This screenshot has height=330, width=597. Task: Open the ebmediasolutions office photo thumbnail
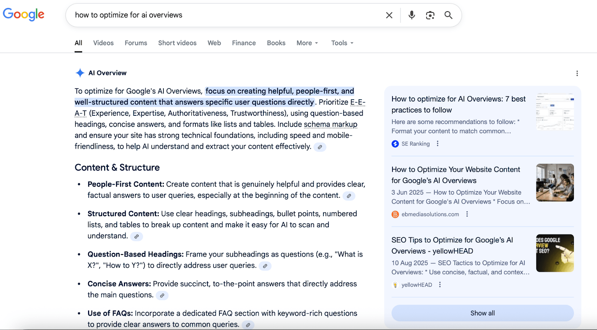point(555,183)
